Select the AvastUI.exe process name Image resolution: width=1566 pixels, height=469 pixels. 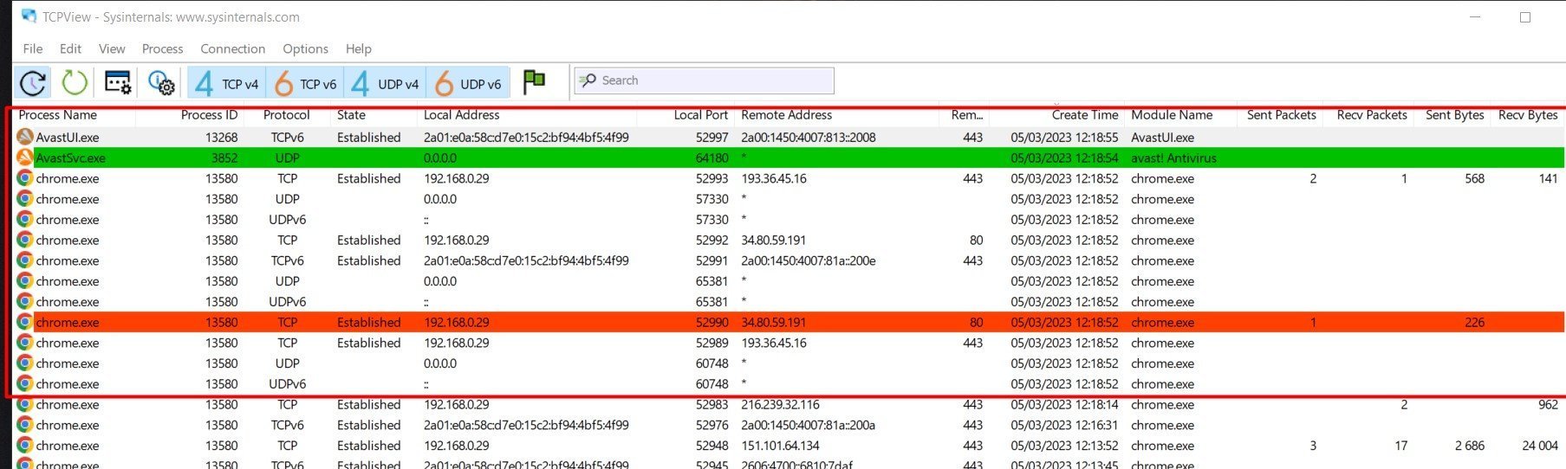point(68,138)
